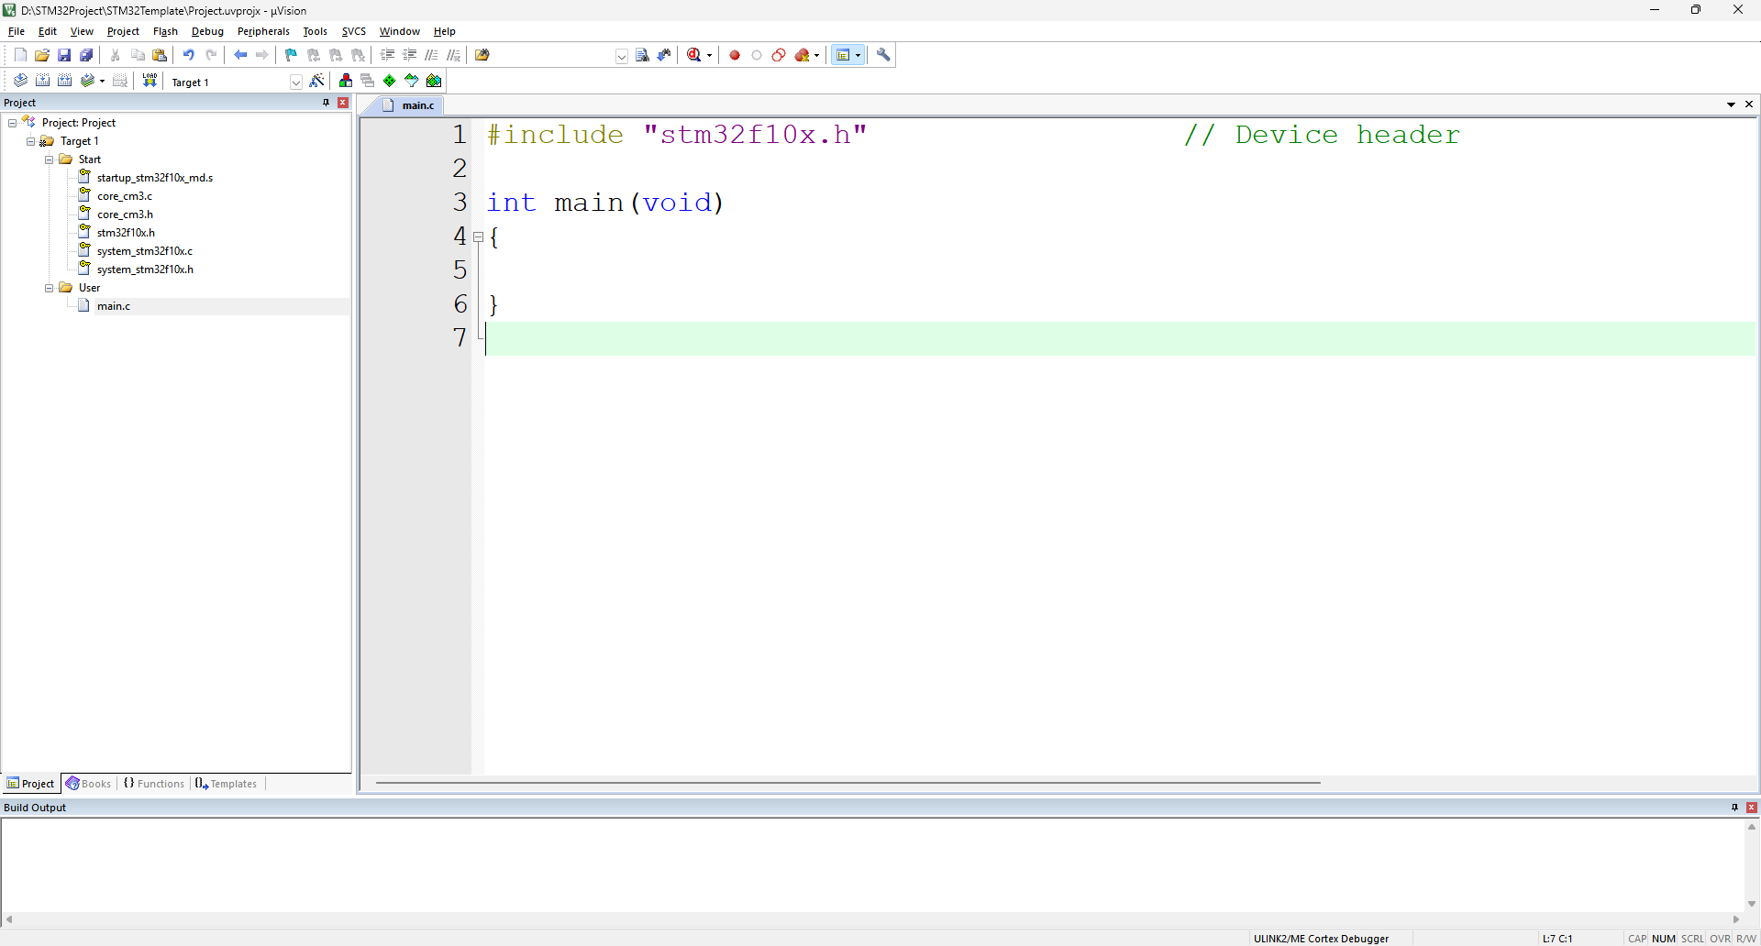Click the Manage Run-Time Environment green diamond

tap(390, 81)
